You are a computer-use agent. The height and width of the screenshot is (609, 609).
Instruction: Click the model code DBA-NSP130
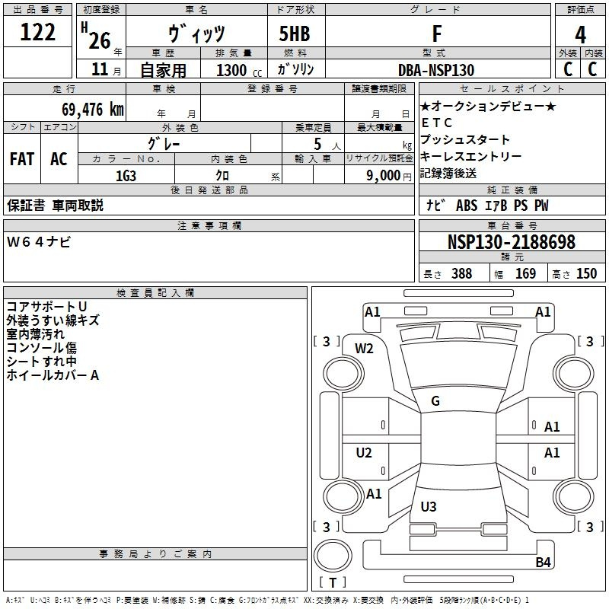[x=436, y=70]
